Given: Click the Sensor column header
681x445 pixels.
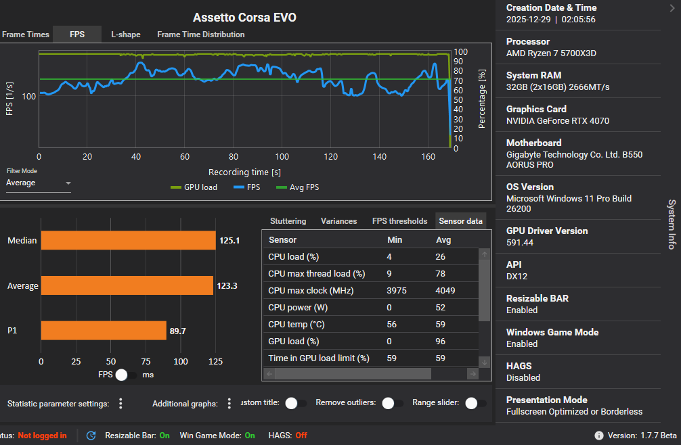Looking at the screenshot, I should coord(282,240).
